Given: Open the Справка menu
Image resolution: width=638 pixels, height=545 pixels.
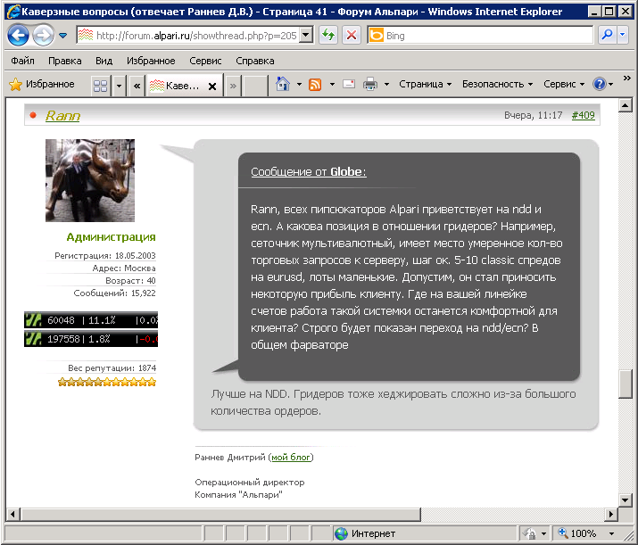Looking at the screenshot, I should (x=254, y=61).
